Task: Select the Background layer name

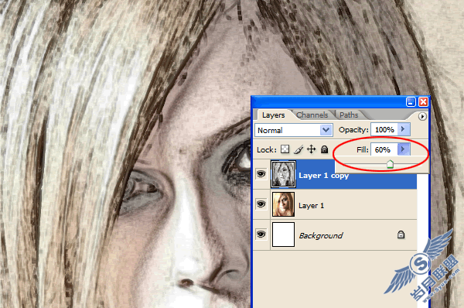Action: pyautogui.click(x=321, y=236)
